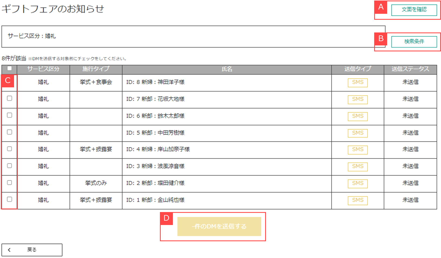Viewport: 441px width, 258px height.
Task: Click the 送信ステータス column header
Action: pos(410,69)
